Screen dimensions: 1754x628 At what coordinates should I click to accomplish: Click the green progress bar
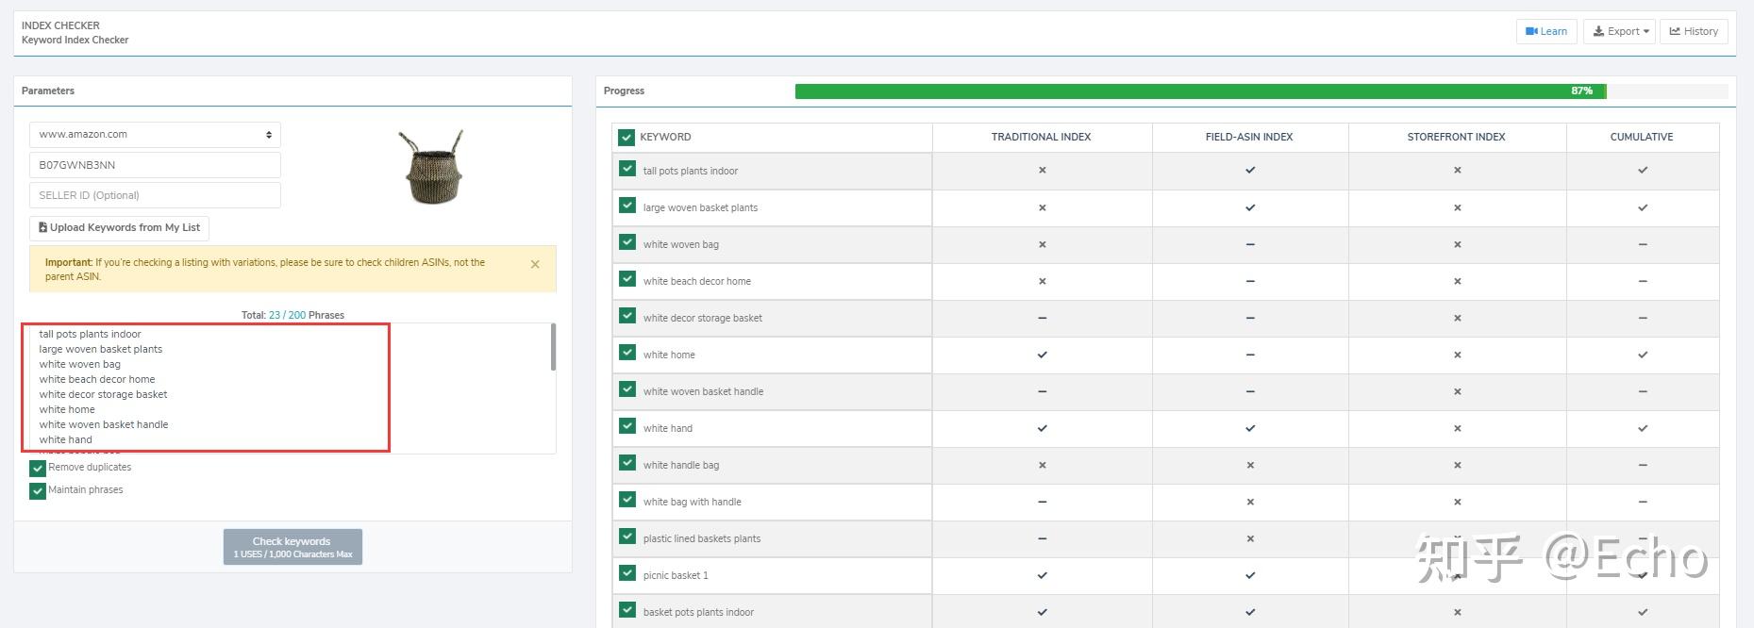click(x=1200, y=91)
